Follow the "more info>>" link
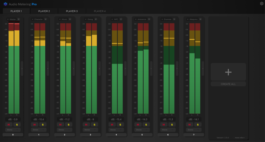 [240, 138]
